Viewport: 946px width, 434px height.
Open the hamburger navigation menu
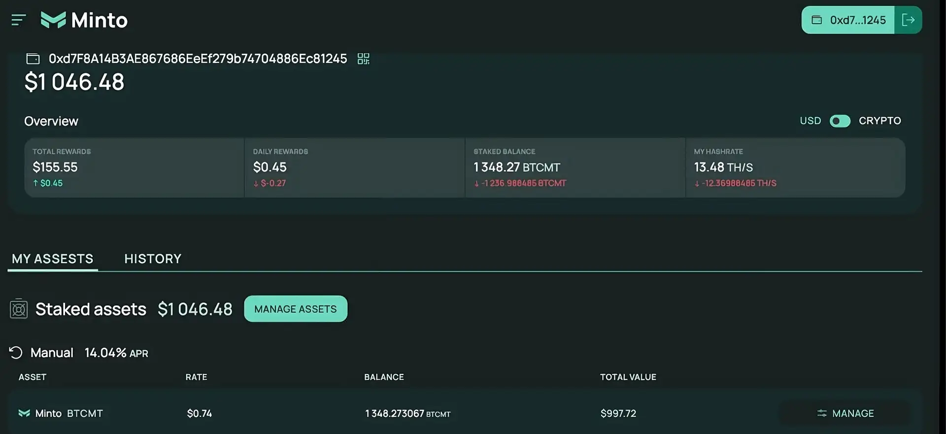click(18, 20)
